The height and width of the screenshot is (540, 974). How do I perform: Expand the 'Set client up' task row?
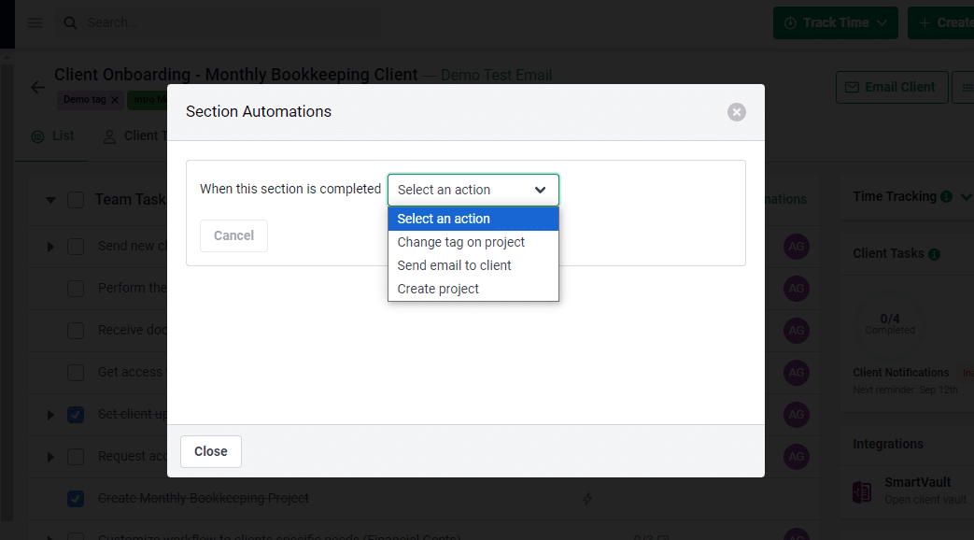pos(50,415)
